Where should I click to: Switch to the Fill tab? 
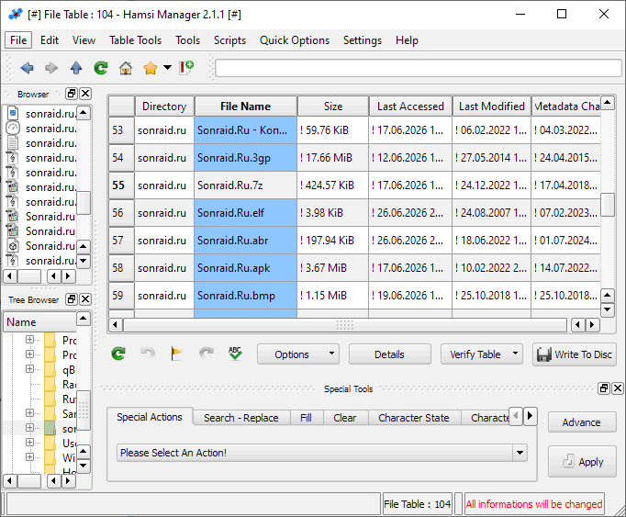(x=307, y=418)
